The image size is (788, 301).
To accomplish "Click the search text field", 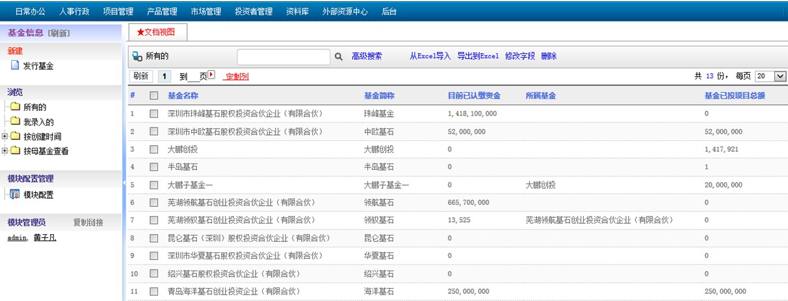I will (283, 56).
